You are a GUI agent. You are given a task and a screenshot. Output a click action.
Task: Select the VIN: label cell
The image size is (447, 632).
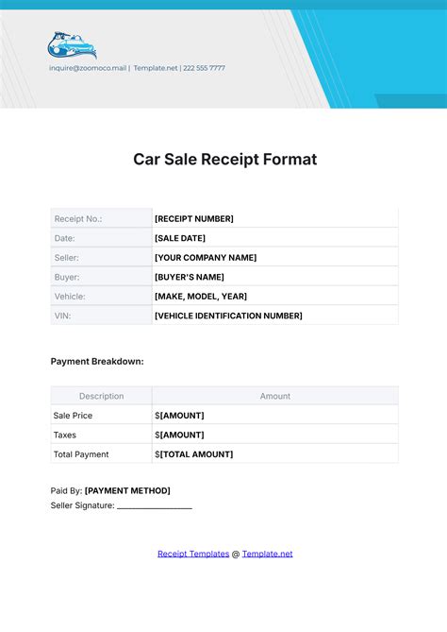pyautogui.click(x=102, y=315)
